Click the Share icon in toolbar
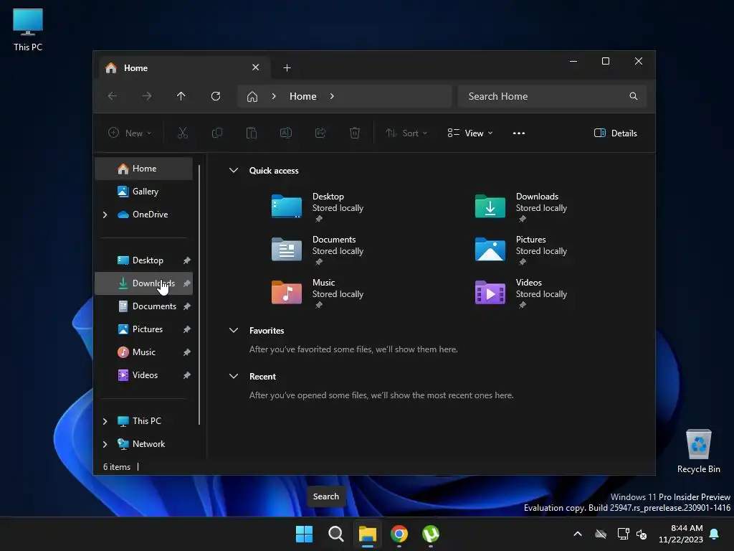Screen dimensions: 734x551 pos(320,133)
